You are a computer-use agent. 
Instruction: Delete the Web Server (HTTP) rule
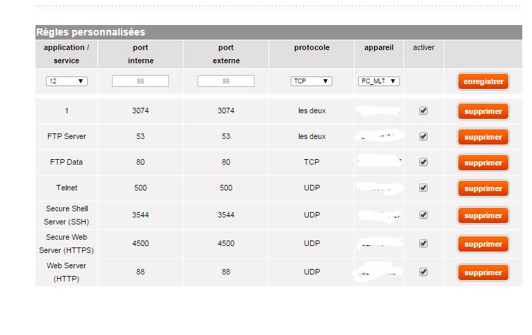[x=483, y=272]
